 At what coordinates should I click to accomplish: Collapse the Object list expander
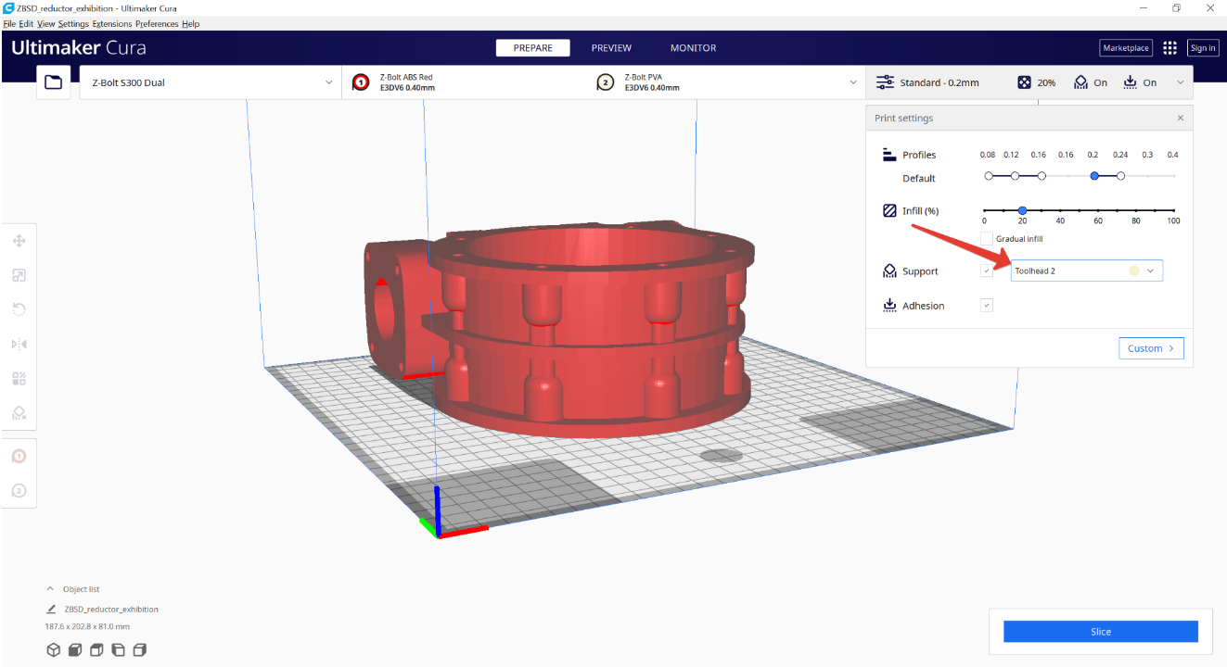[50, 589]
